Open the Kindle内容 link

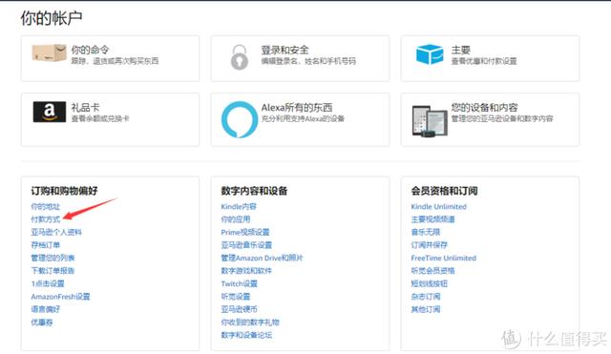click(239, 206)
